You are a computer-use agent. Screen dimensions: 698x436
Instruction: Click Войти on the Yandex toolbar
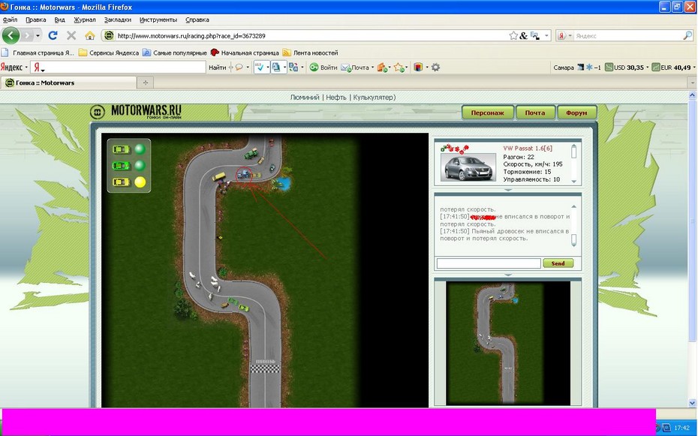coord(323,68)
